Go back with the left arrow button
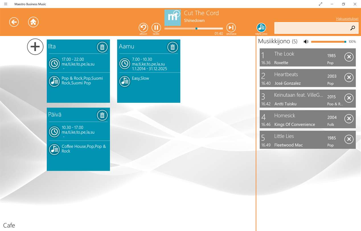 click(14, 22)
